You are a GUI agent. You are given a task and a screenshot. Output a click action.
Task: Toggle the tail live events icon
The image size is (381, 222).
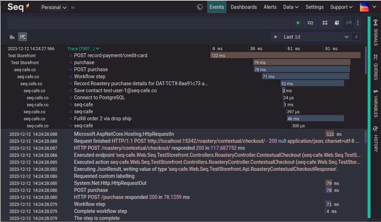click(349, 23)
